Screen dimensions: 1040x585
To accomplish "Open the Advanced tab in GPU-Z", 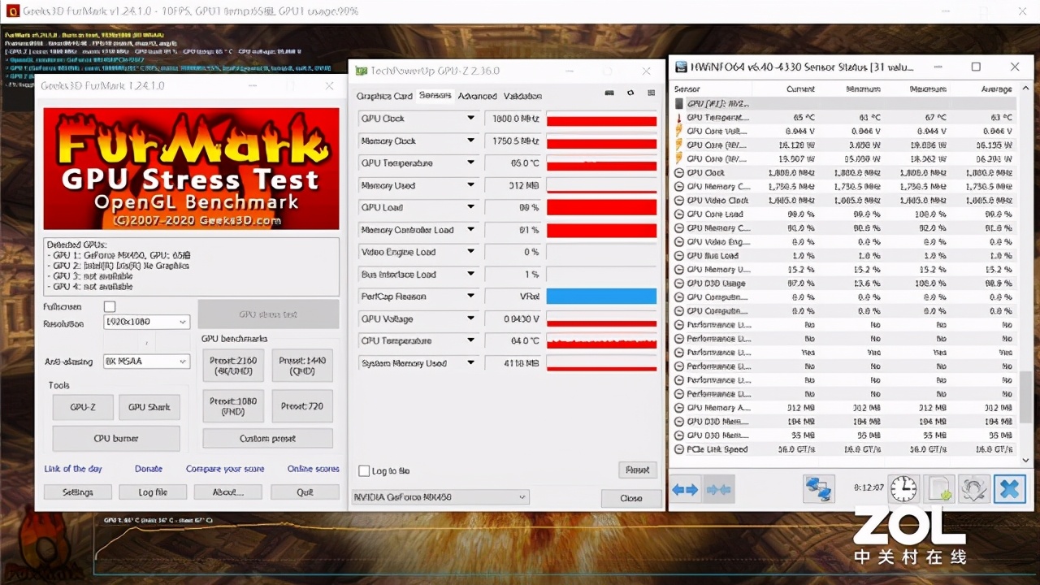I will pyautogui.click(x=477, y=96).
